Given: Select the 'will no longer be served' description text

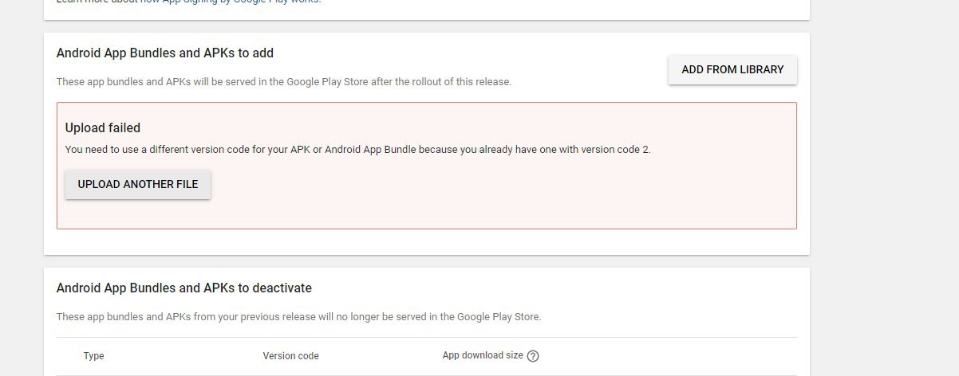Looking at the screenshot, I should pyautogui.click(x=299, y=316).
